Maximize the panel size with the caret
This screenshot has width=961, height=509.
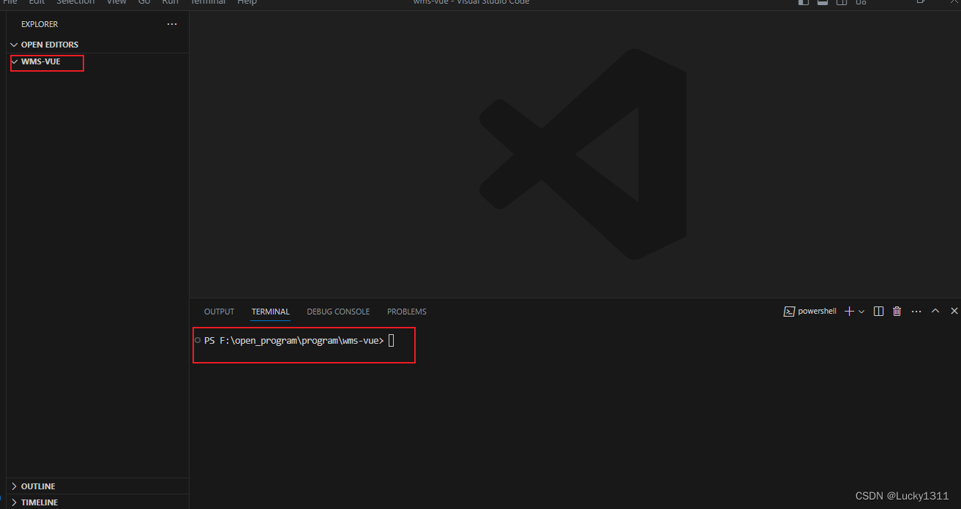pyautogui.click(x=935, y=311)
